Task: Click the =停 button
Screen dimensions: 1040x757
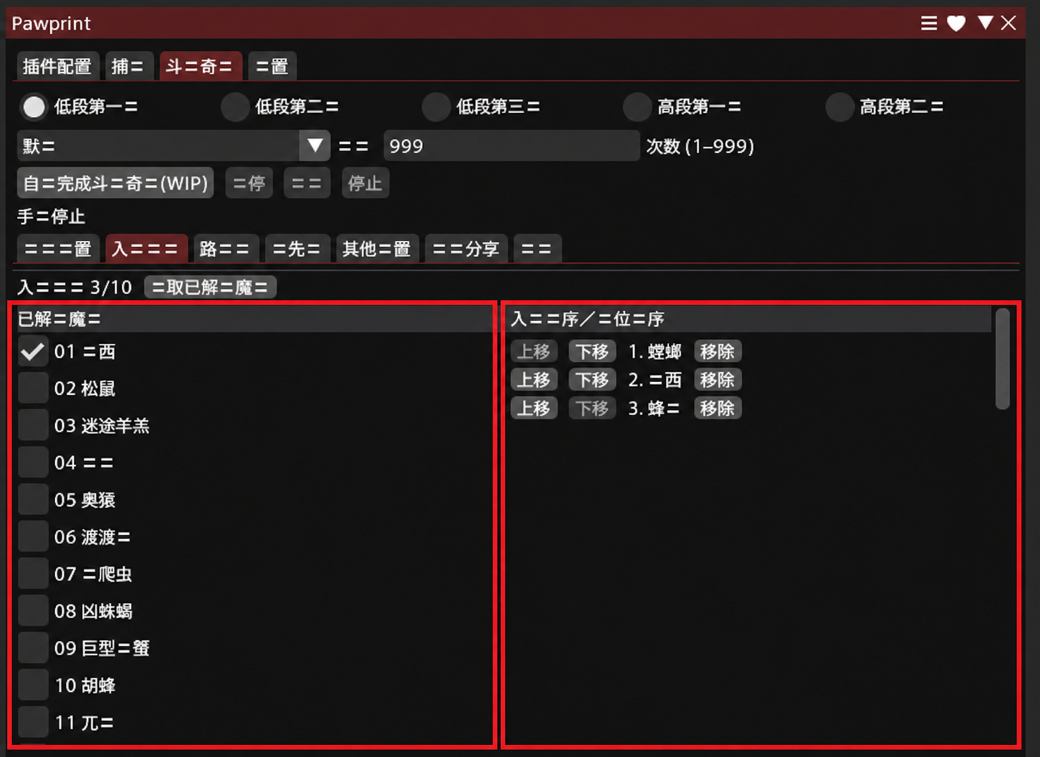Action: click(x=249, y=183)
